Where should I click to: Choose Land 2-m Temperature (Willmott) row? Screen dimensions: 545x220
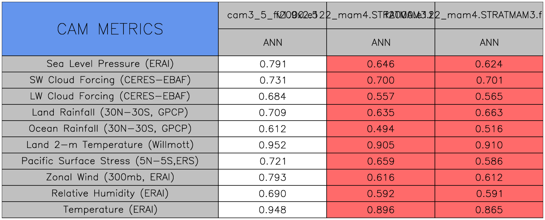pyautogui.click(x=110, y=145)
